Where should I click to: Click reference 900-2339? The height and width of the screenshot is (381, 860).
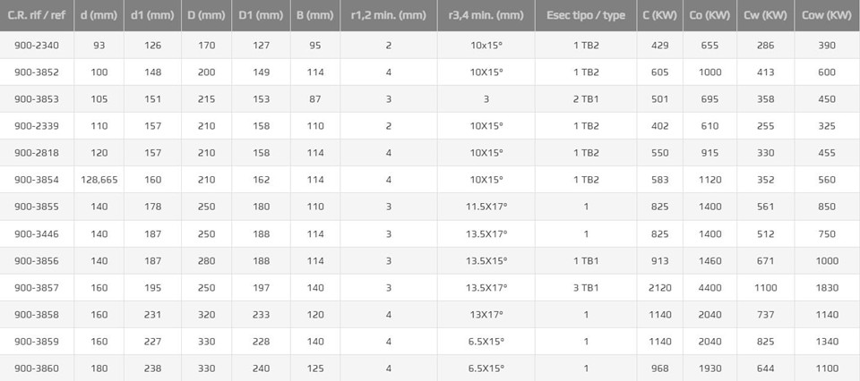click(37, 126)
